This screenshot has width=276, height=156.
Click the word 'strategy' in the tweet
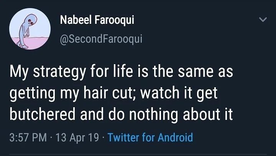click(x=59, y=72)
